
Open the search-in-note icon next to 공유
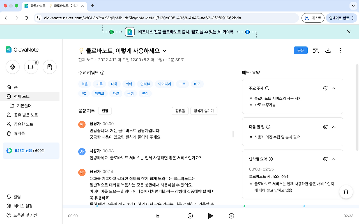(316, 50)
